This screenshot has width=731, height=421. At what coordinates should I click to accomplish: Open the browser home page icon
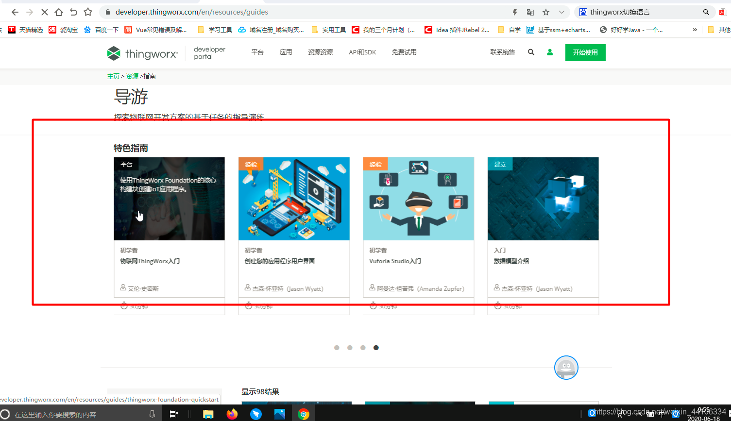(59, 12)
